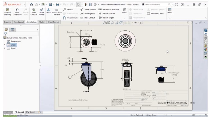Open the IPS unit system menu
209x119 pixels.
coord(194,115)
